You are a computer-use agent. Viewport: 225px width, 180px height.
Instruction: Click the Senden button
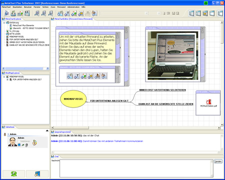tap(218, 161)
